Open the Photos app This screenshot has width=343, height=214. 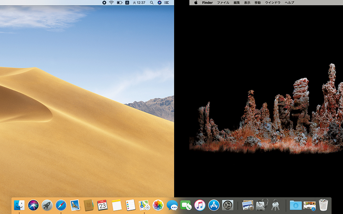pos(158,205)
